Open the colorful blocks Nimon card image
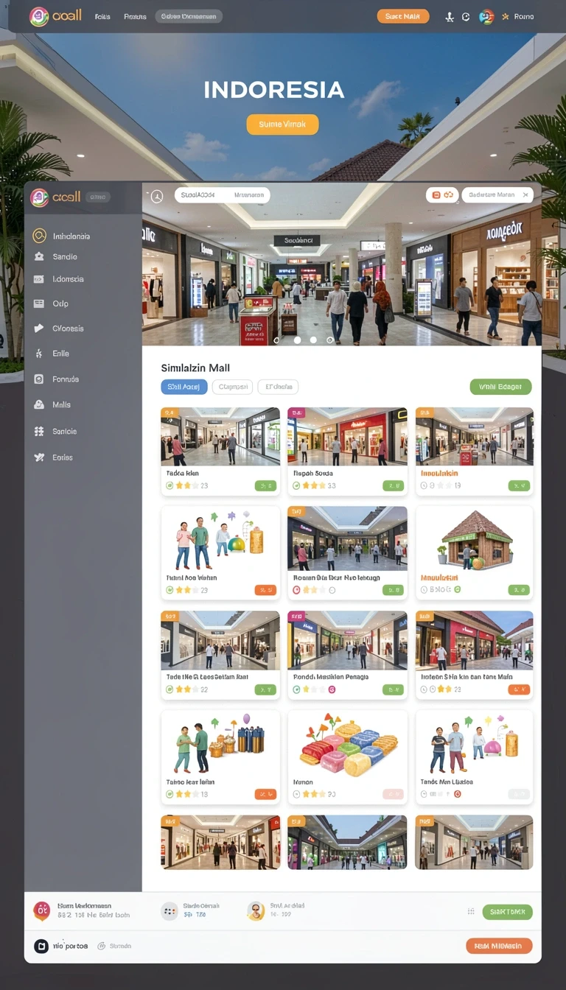566x990 pixels. pos(347,742)
